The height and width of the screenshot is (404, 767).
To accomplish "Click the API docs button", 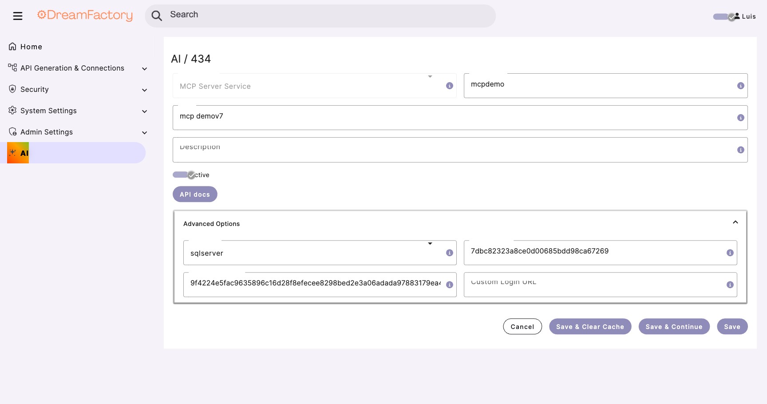I will click(x=195, y=194).
